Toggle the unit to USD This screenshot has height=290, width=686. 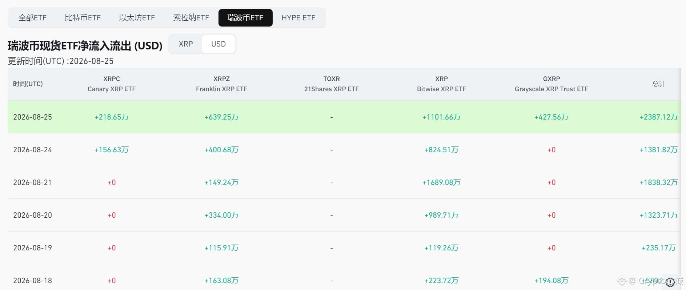(218, 44)
